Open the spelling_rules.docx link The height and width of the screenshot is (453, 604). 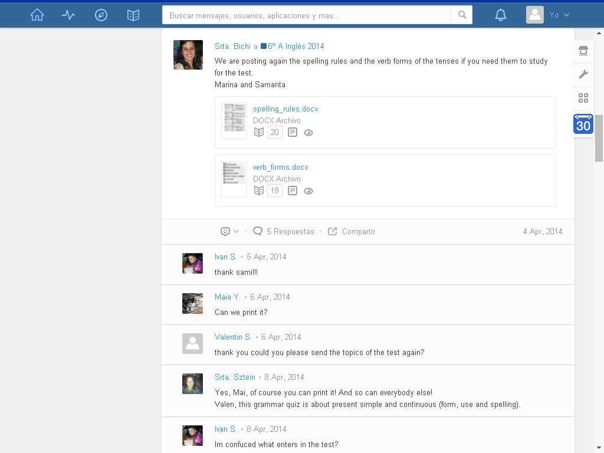coord(285,109)
